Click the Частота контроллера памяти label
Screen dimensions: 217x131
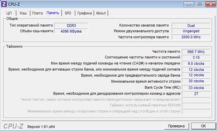coord(143,37)
